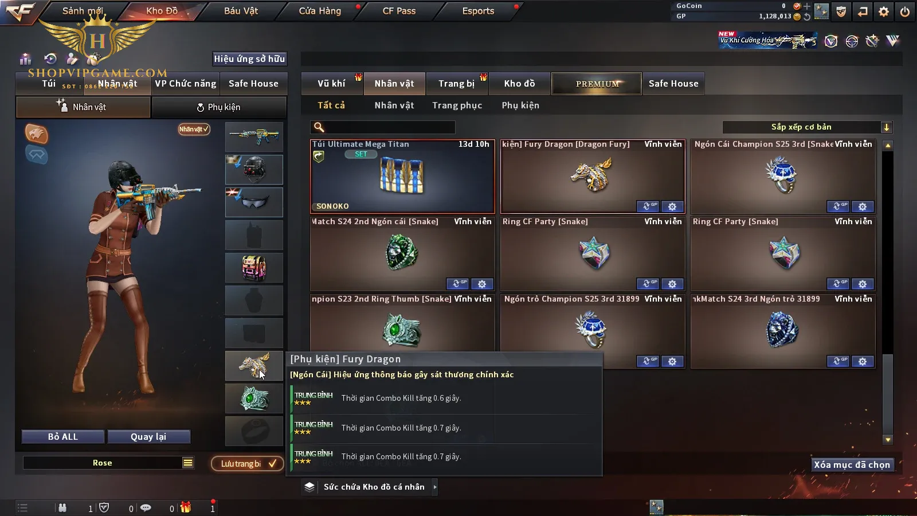This screenshot has width=917, height=516.
Task: Toggle the orange eagle view icon
Action: coord(36,134)
